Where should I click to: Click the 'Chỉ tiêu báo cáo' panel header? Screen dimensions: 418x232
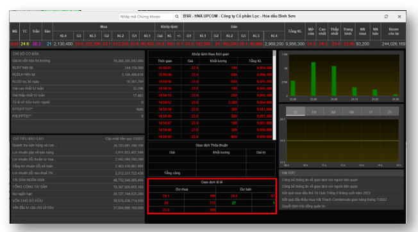[x=78, y=139]
